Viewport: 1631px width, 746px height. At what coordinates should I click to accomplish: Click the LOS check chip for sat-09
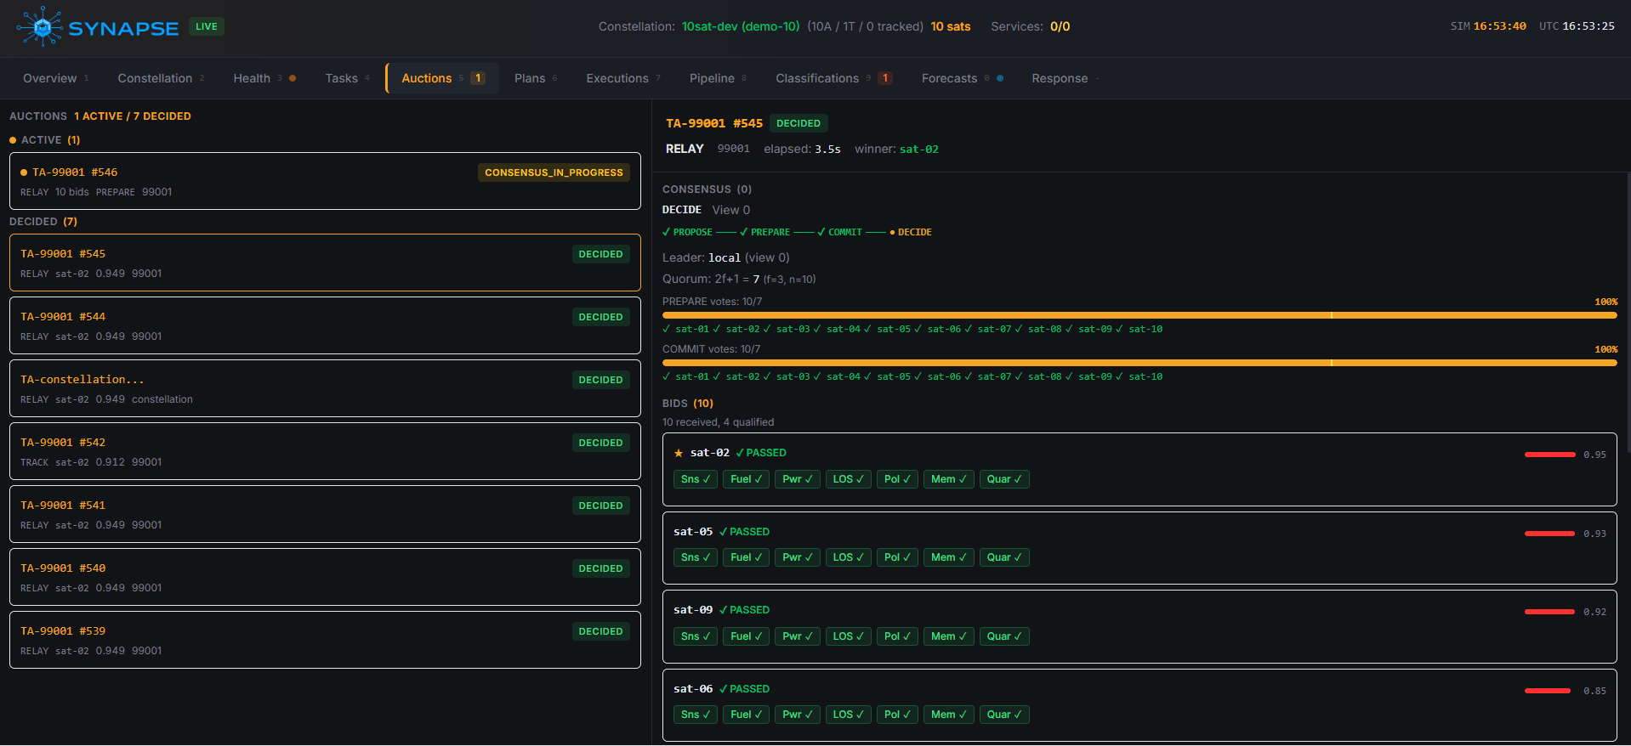click(849, 636)
